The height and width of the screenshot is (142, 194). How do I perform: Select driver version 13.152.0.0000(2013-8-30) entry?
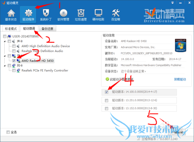tap(139, 108)
